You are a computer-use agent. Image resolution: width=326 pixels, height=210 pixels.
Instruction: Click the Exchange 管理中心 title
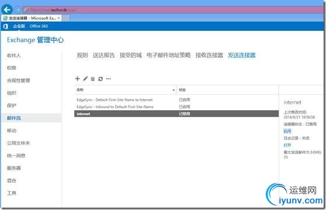[x=35, y=40]
